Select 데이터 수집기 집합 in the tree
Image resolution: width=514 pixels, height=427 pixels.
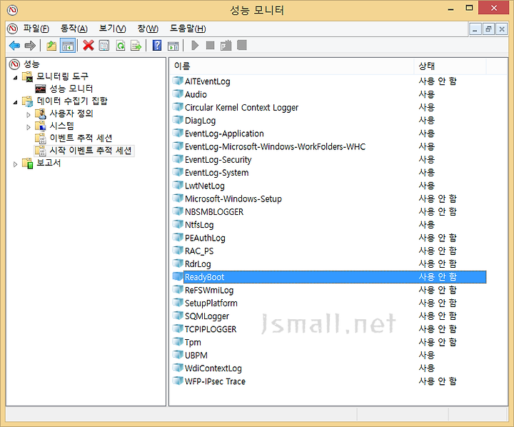72,101
